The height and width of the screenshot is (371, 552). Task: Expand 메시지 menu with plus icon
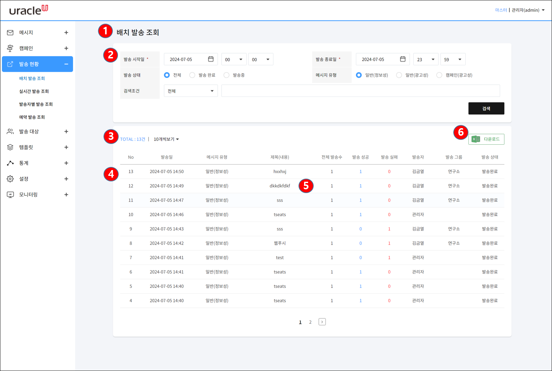(66, 33)
